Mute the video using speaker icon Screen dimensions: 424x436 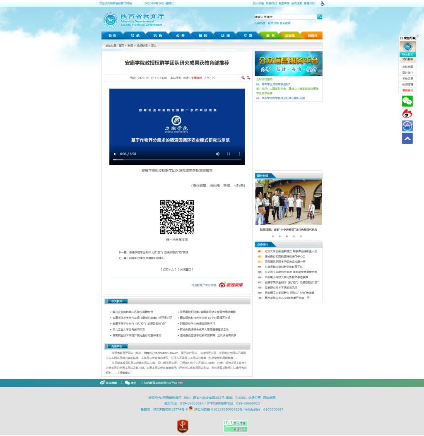217,154
